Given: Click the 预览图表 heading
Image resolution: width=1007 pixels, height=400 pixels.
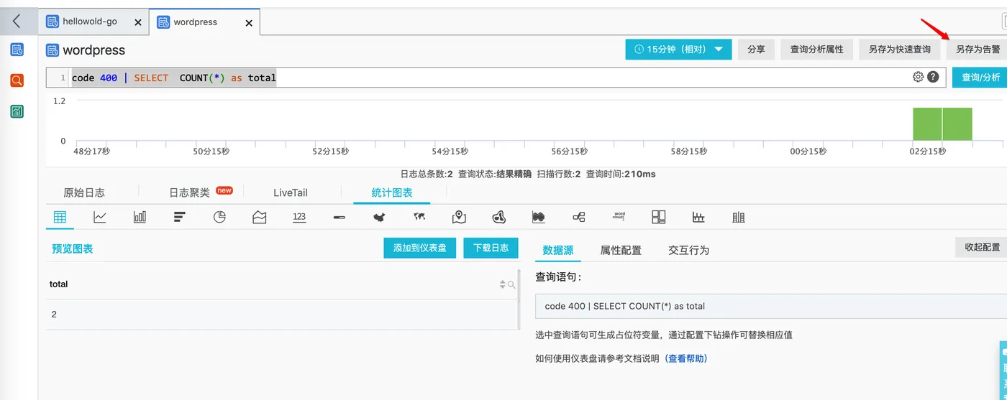Looking at the screenshot, I should (x=72, y=248).
